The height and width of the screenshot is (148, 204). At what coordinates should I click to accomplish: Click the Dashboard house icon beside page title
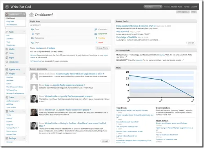31,15
